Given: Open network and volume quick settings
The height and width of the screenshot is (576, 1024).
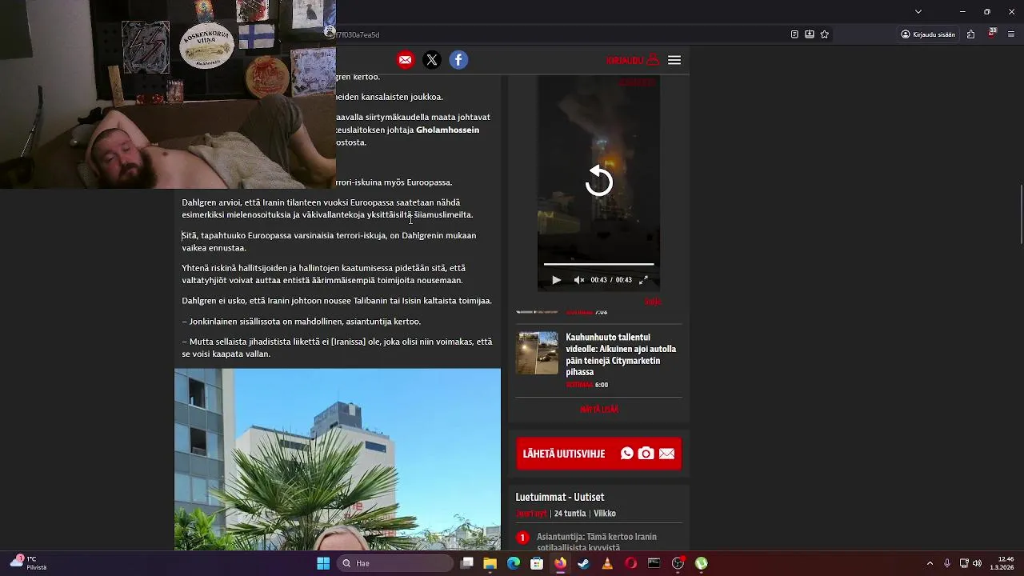Looking at the screenshot, I should (x=970, y=563).
